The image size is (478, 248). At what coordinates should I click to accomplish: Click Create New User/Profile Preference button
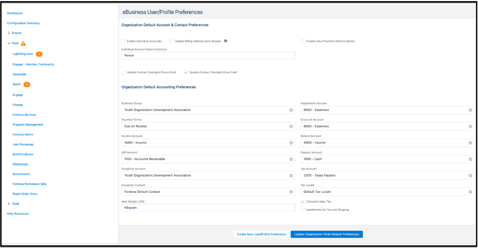click(261, 234)
